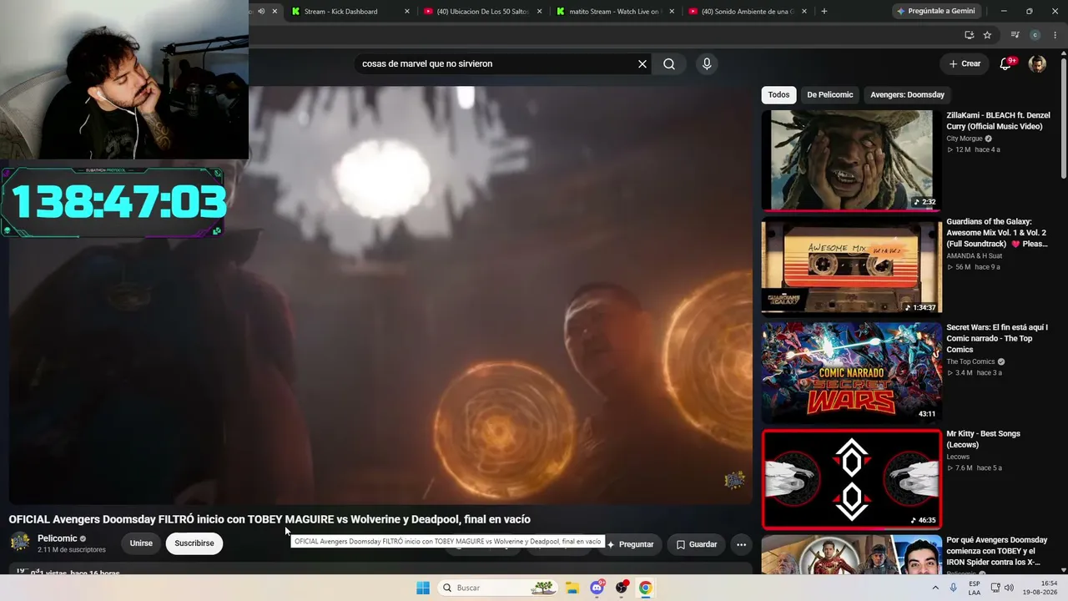The width and height of the screenshot is (1068, 601).
Task: Click the install app icon in address bar
Action: point(969,35)
